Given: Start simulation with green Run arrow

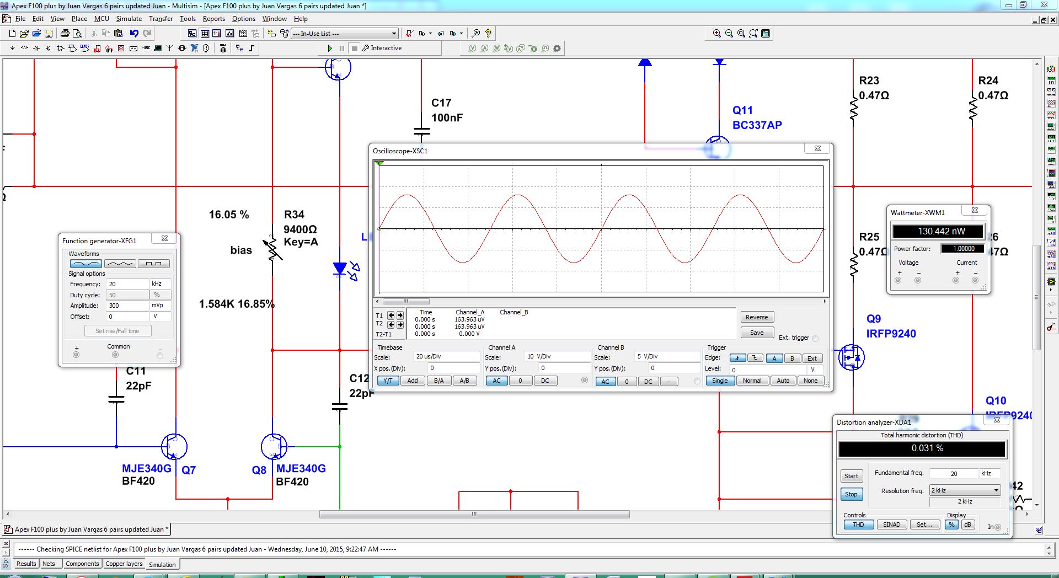Looking at the screenshot, I should (330, 48).
